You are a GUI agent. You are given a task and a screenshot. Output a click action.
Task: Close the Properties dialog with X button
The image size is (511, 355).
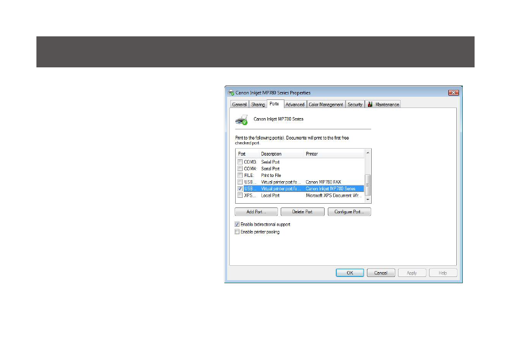click(453, 92)
